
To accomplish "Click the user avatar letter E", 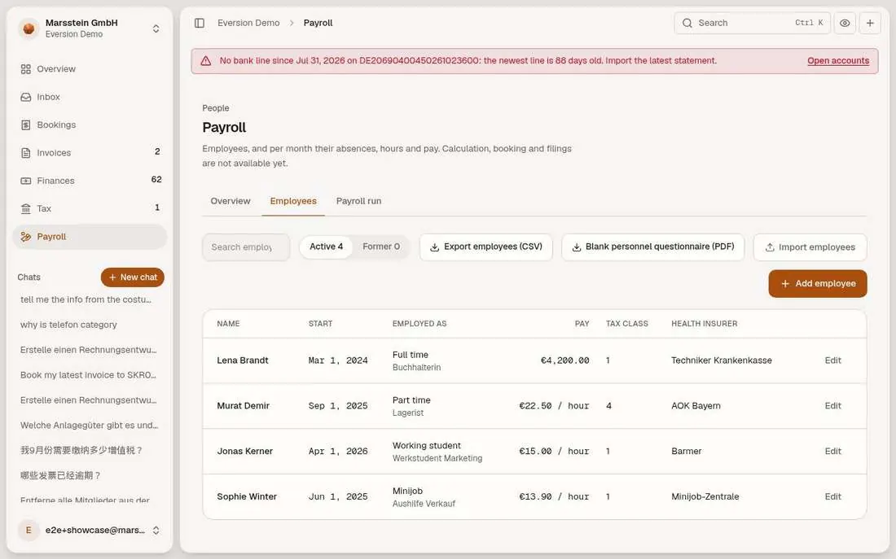I will click(x=29, y=530).
